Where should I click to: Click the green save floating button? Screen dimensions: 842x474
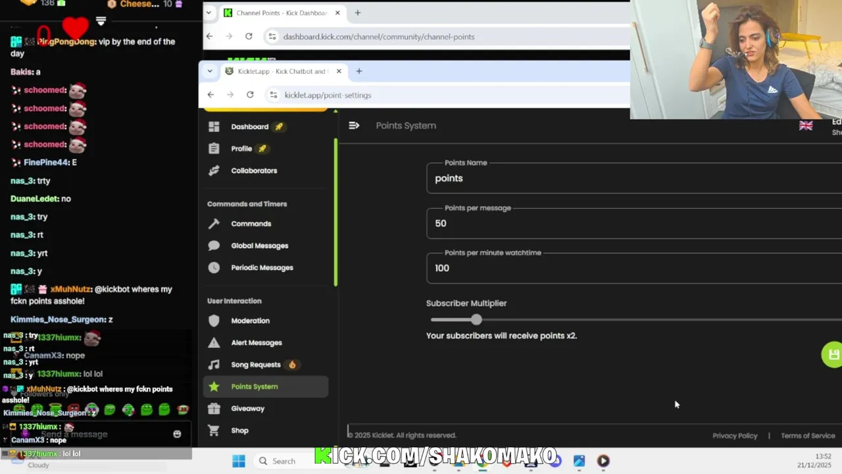[x=832, y=354]
